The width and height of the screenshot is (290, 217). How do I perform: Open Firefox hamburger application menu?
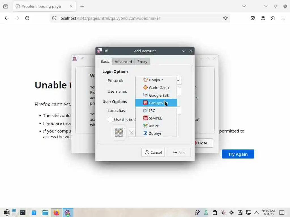coord(283,18)
